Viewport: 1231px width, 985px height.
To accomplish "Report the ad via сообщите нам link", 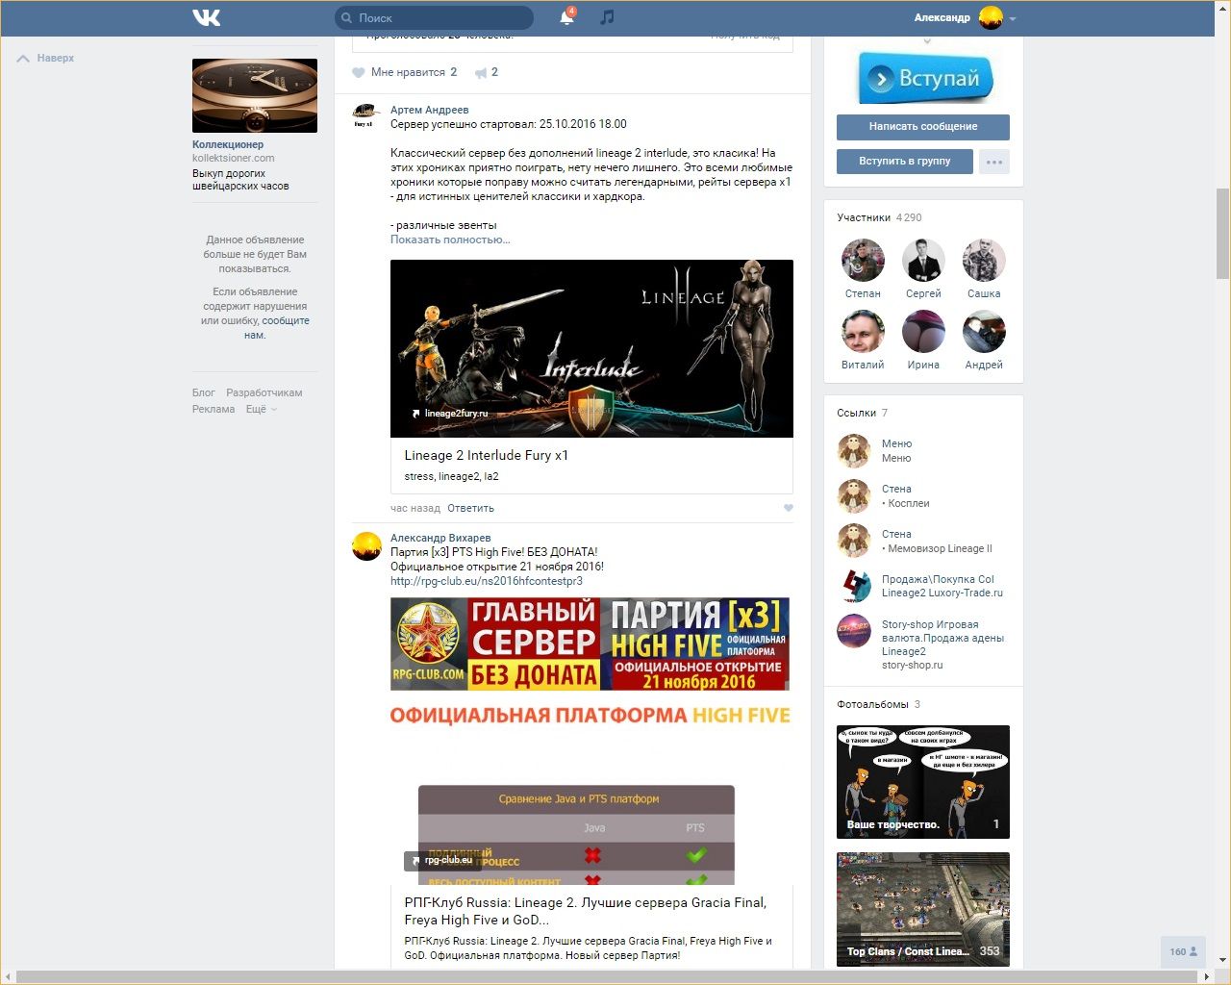I will tap(277, 328).
